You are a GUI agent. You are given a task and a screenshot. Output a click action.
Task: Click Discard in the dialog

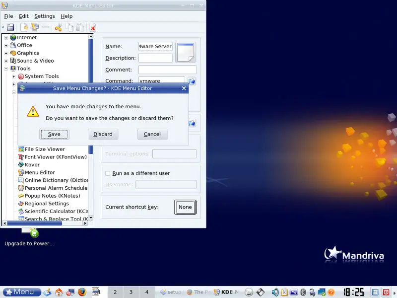click(x=103, y=134)
